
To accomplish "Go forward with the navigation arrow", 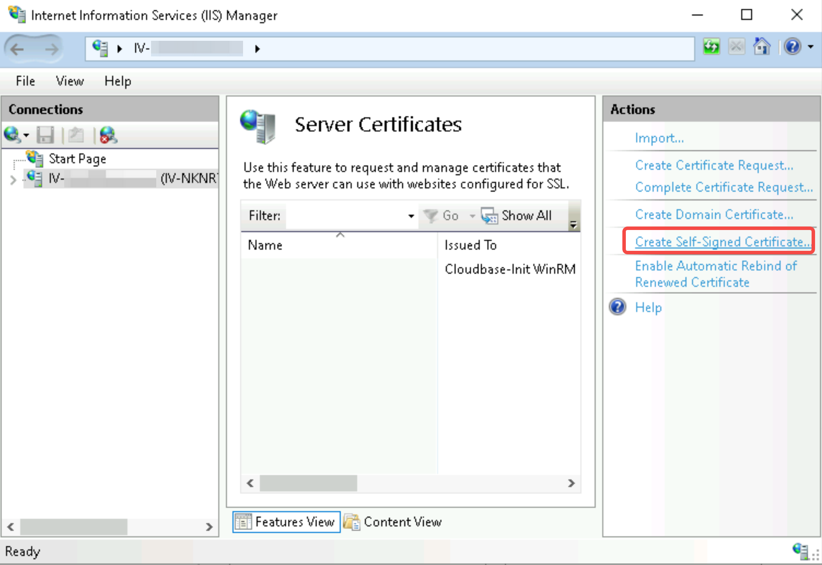I will click(x=51, y=49).
